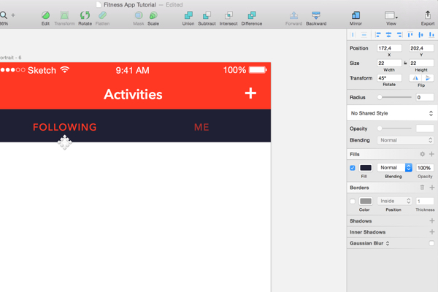
Task: Click the Rotate angle field
Action: click(x=389, y=78)
